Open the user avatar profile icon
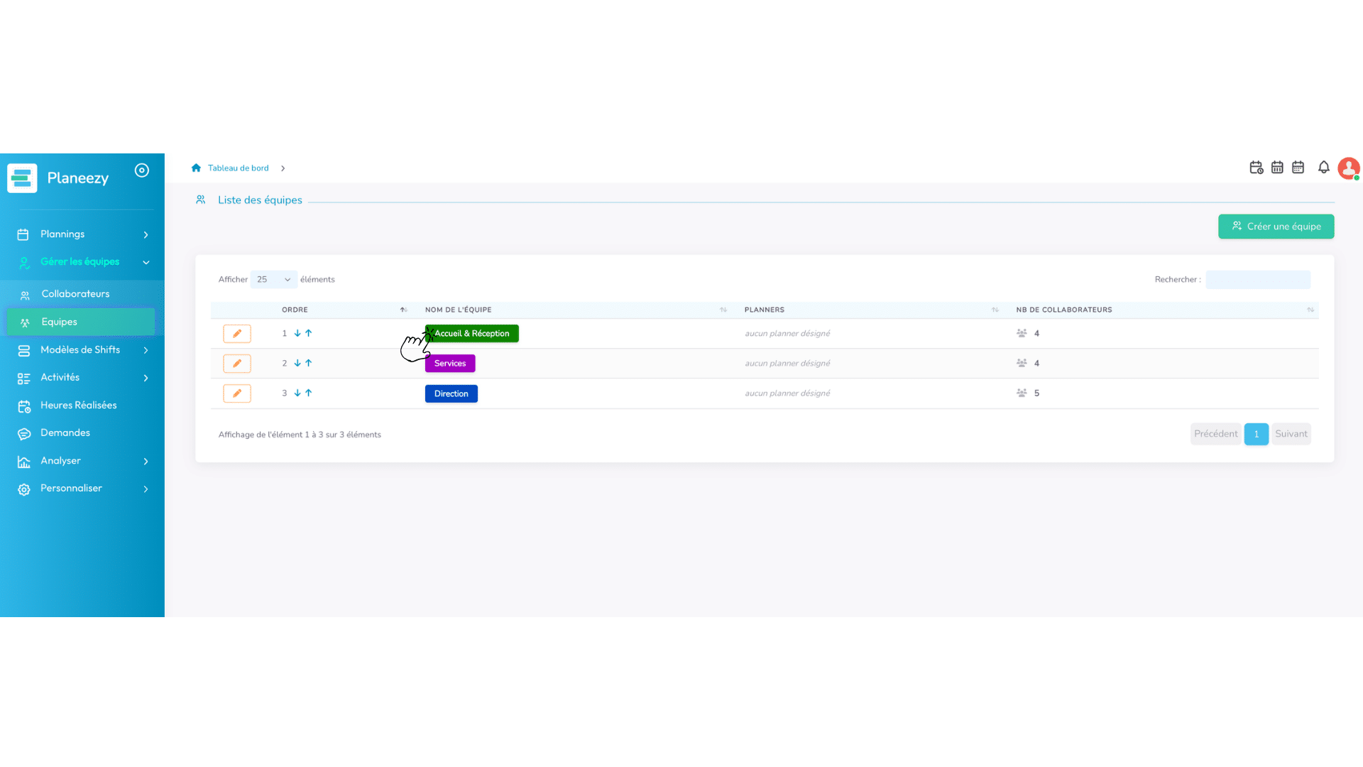1363x767 pixels. 1349,168
